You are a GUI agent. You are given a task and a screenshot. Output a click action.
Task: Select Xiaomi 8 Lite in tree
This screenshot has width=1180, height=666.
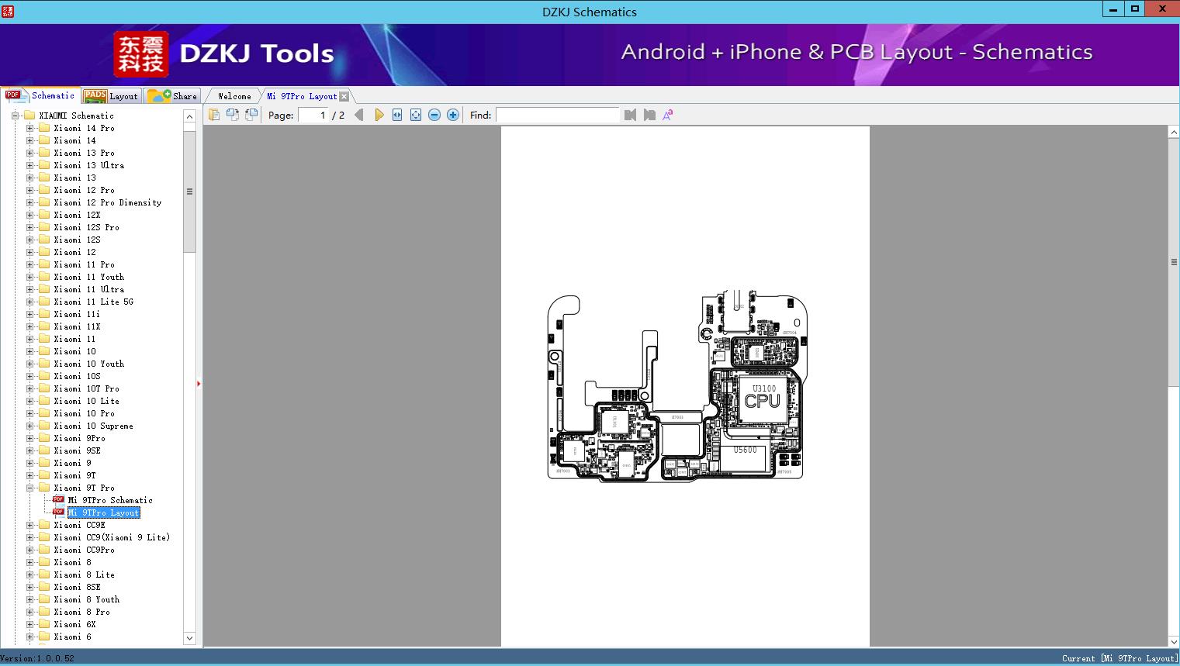[x=84, y=575]
